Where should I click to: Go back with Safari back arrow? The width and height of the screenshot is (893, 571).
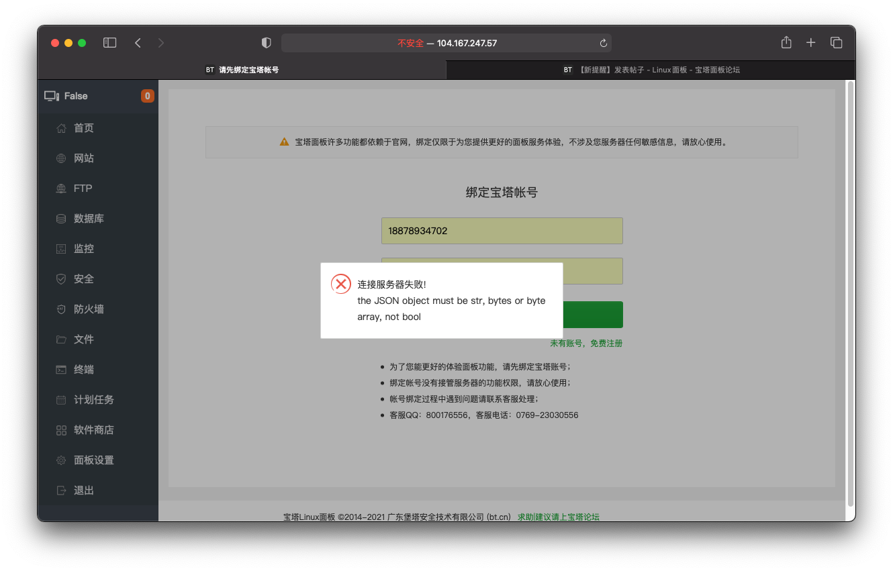coord(138,43)
